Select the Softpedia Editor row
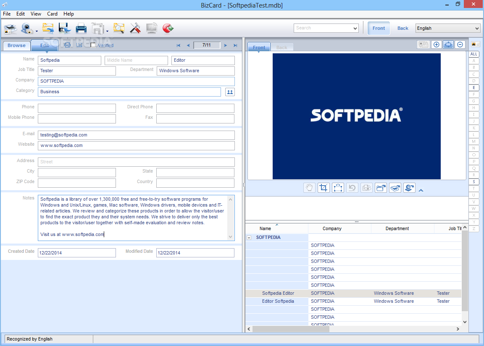Image resolution: width=484 pixels, height=346 pixels. pyautogui.click(x=353, y=293)
